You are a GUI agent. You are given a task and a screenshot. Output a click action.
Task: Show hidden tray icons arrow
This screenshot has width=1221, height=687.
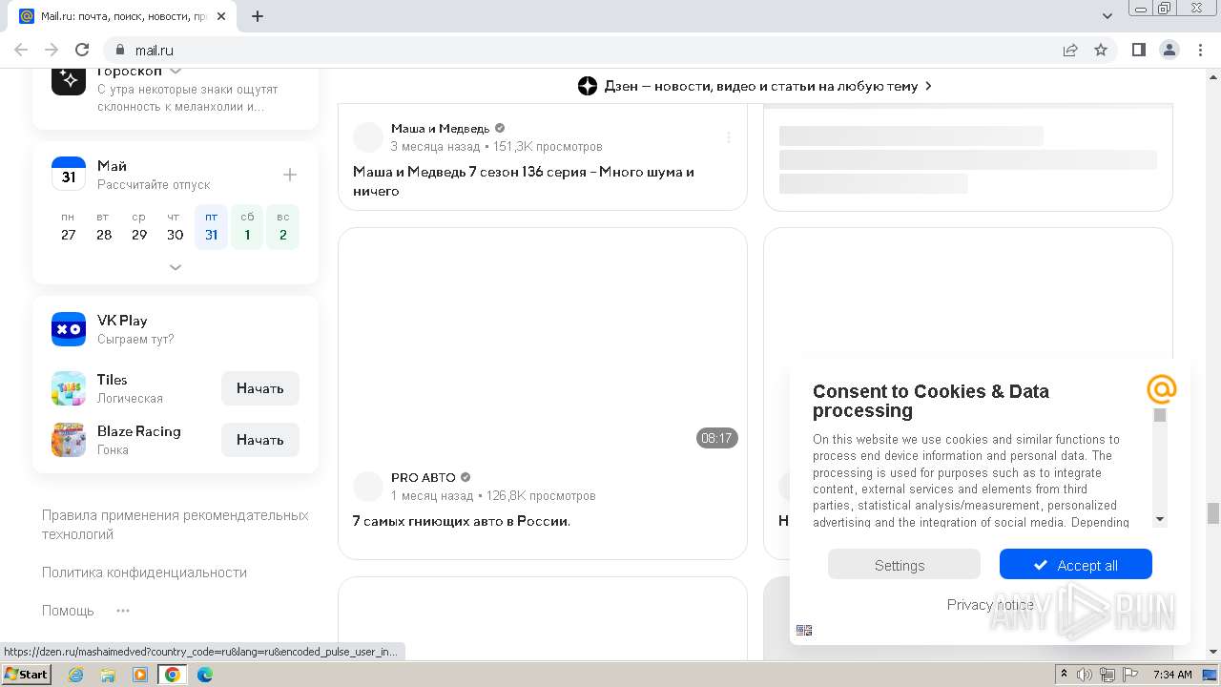tap(1064, 675)
